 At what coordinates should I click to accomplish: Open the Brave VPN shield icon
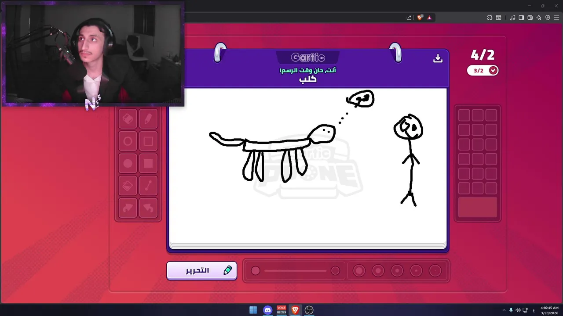548,18
